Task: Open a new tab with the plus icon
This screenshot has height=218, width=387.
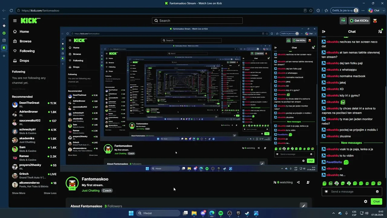Action: click(4, 56)
